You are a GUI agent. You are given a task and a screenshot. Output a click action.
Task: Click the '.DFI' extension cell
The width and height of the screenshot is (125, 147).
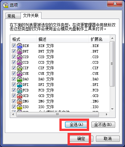(x=95, y=85)
